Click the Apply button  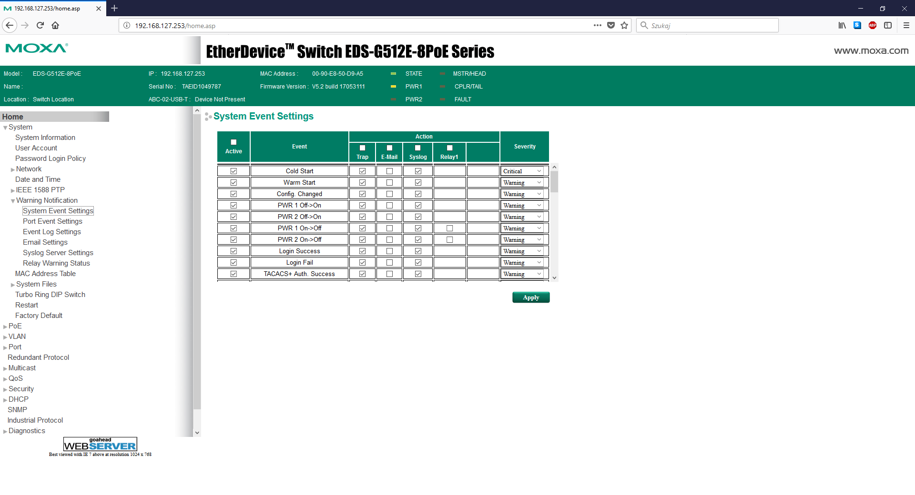tap(531, 297)
